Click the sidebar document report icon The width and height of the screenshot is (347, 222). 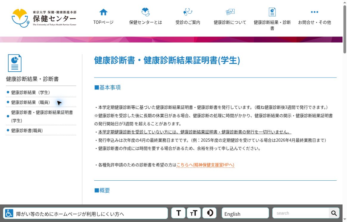point(15,63)
